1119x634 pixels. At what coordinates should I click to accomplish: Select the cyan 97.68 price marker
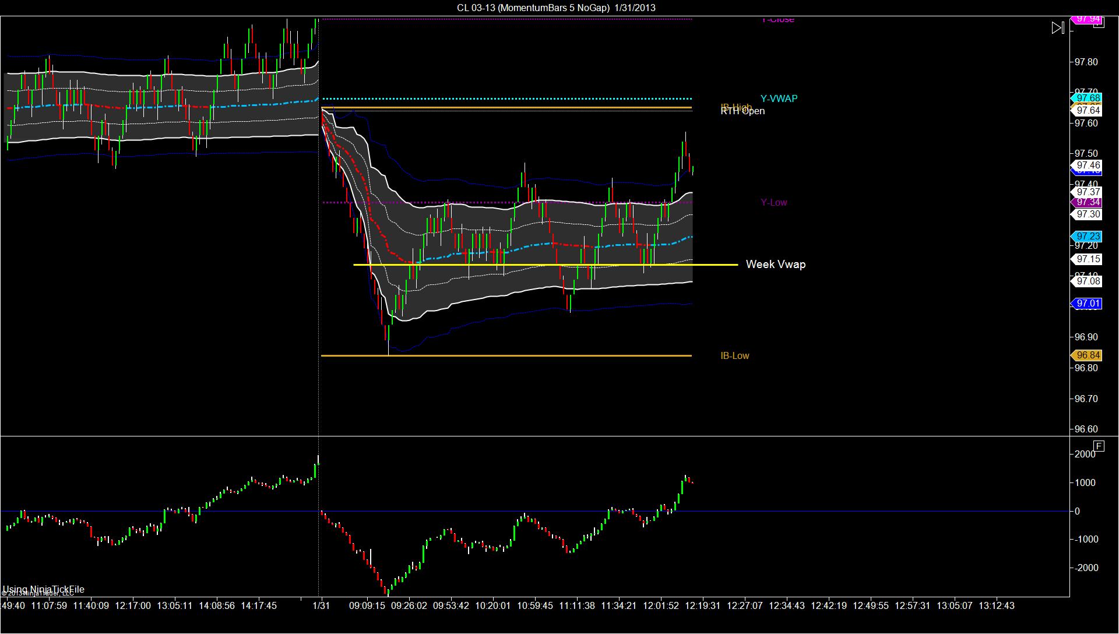pos(1087,98)
